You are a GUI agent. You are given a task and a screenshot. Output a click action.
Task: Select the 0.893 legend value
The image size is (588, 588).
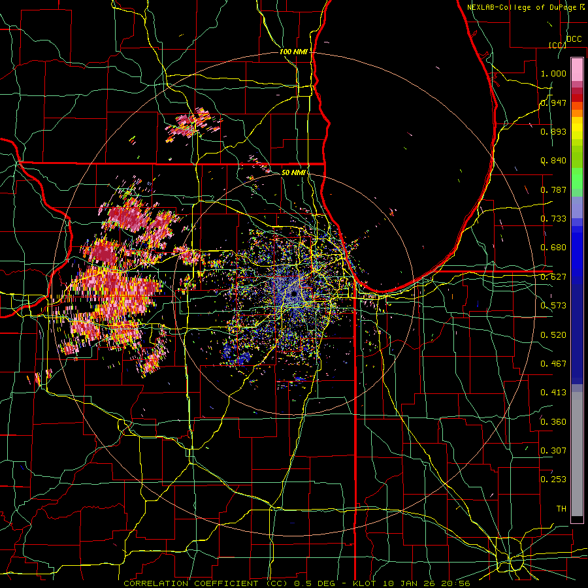click(x=553, y=131)
